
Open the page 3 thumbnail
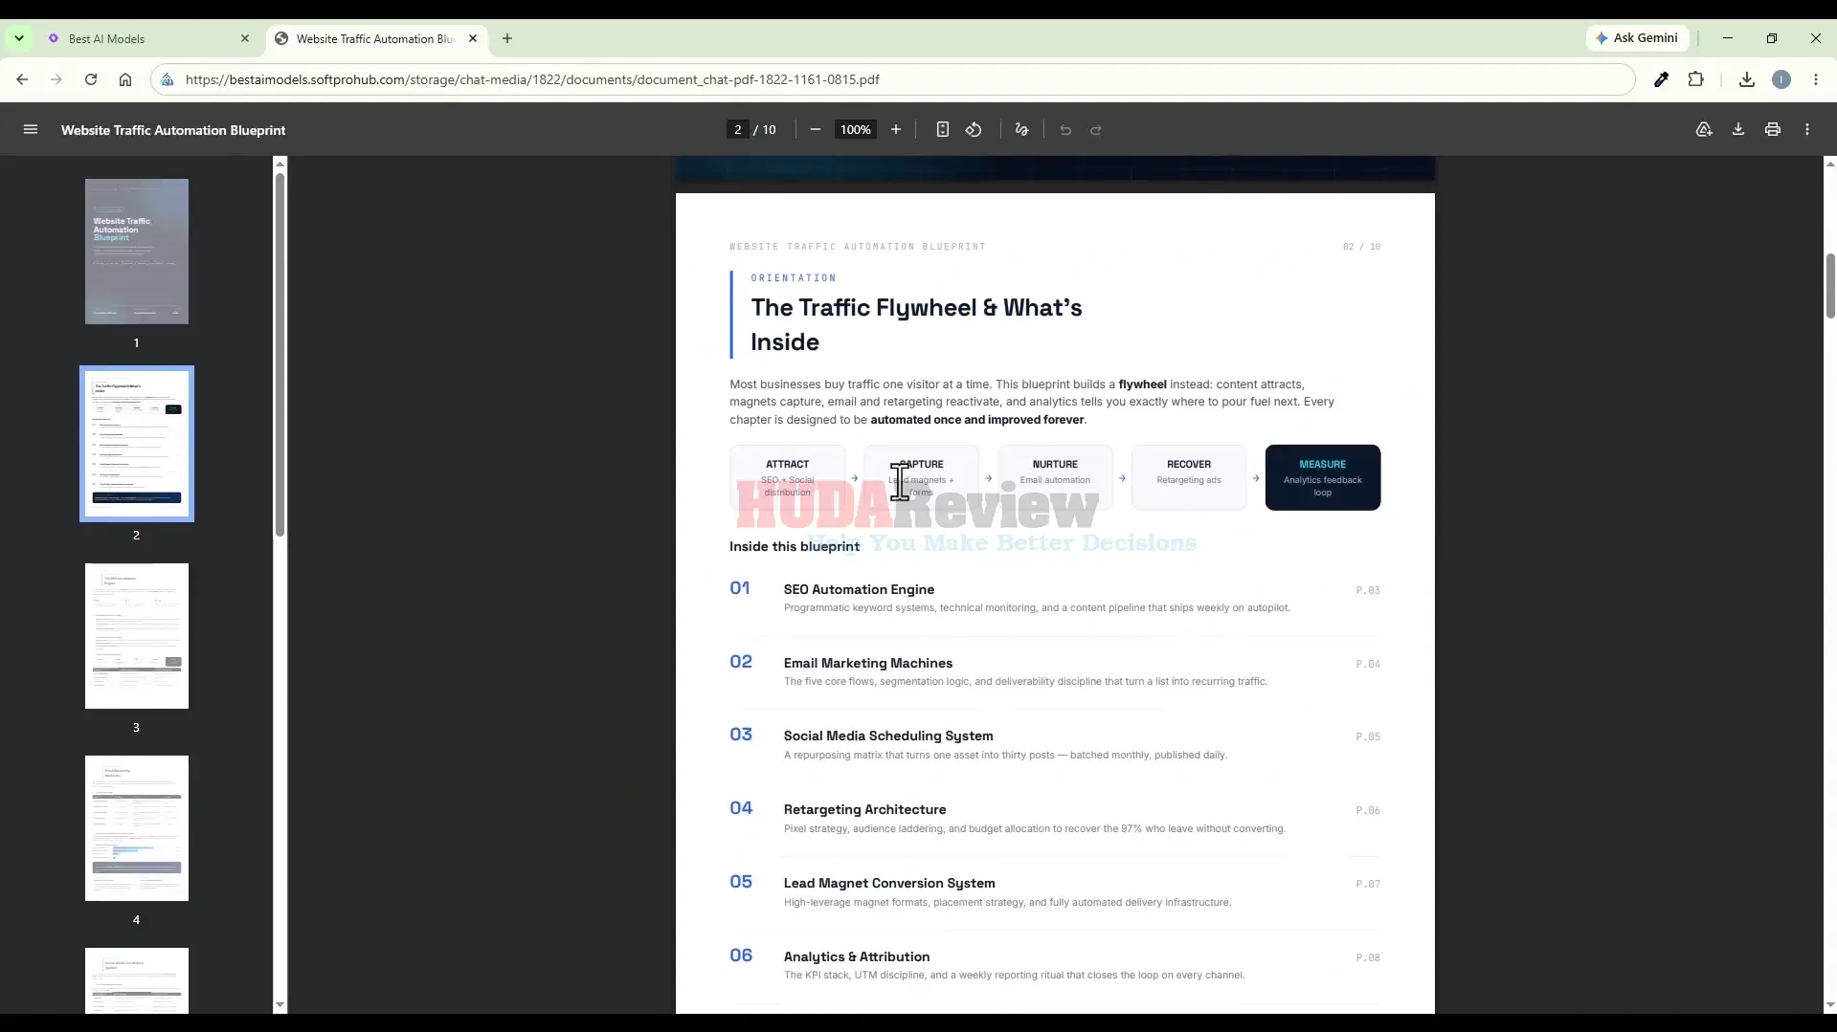pyautogui.click(x=137, y=636)
